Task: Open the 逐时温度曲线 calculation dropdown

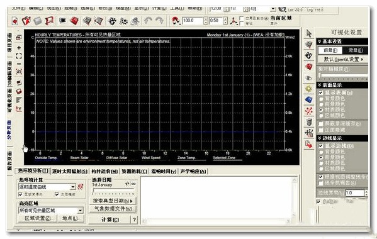Action: 73,187
